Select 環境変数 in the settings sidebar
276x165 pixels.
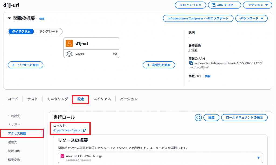14,160
